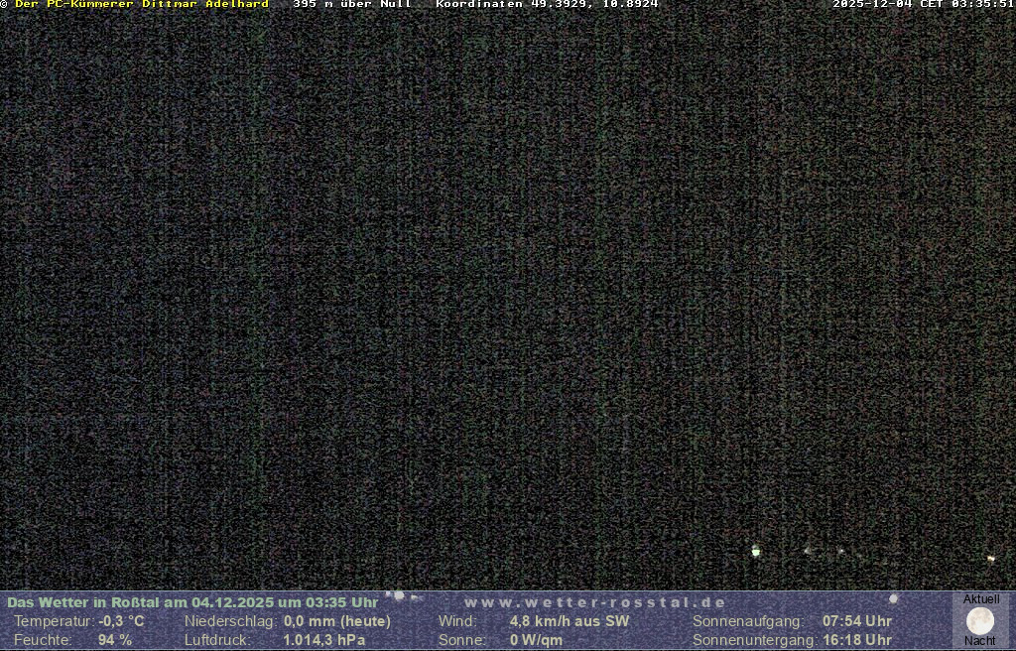Click the Sonne value 0 W/qm
The width and height of the screenshot is (1016, 651).
[537, 640]
